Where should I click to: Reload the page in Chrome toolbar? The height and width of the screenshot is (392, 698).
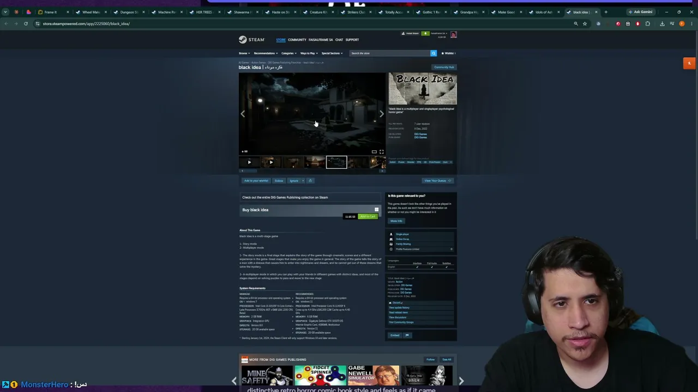click(x=26, y=23)
